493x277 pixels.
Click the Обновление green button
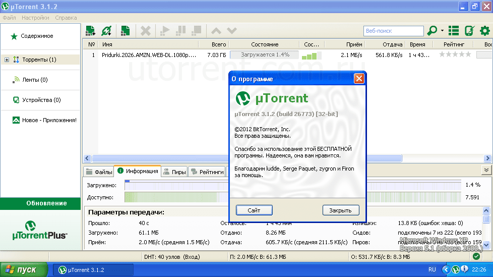click(x=40, y=203)
